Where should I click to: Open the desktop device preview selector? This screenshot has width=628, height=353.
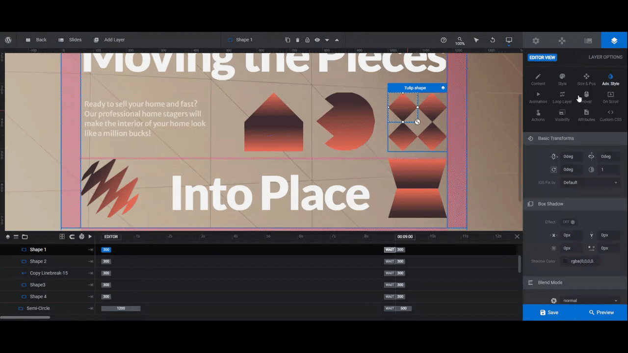[509, 40]
